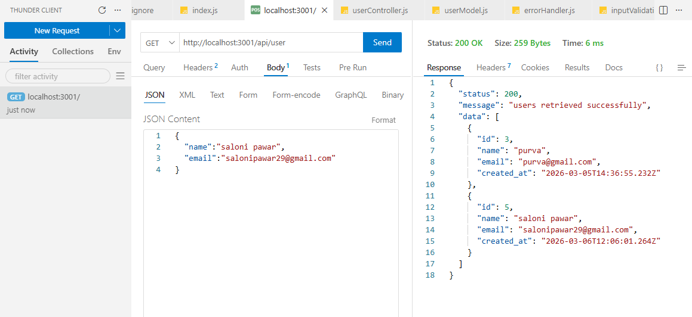692x317 pixels.
Task: Select the Text body type
Action: tap(217, 95)
